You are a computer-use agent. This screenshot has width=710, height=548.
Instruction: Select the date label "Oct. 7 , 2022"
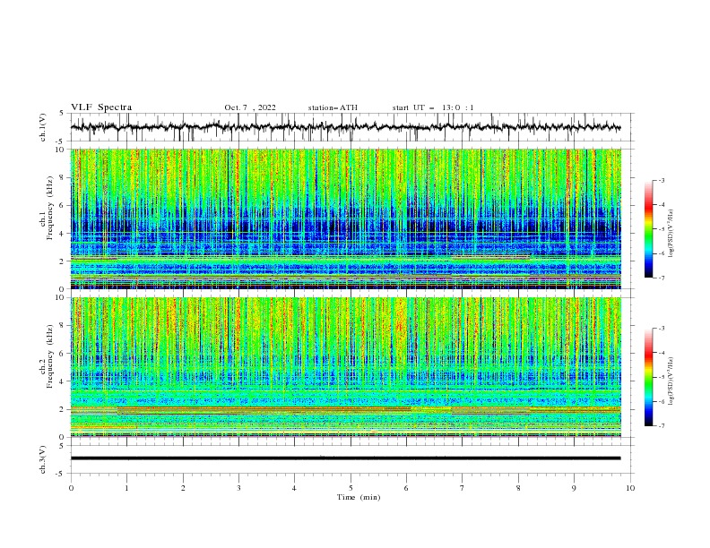click(x=250, y=107)
